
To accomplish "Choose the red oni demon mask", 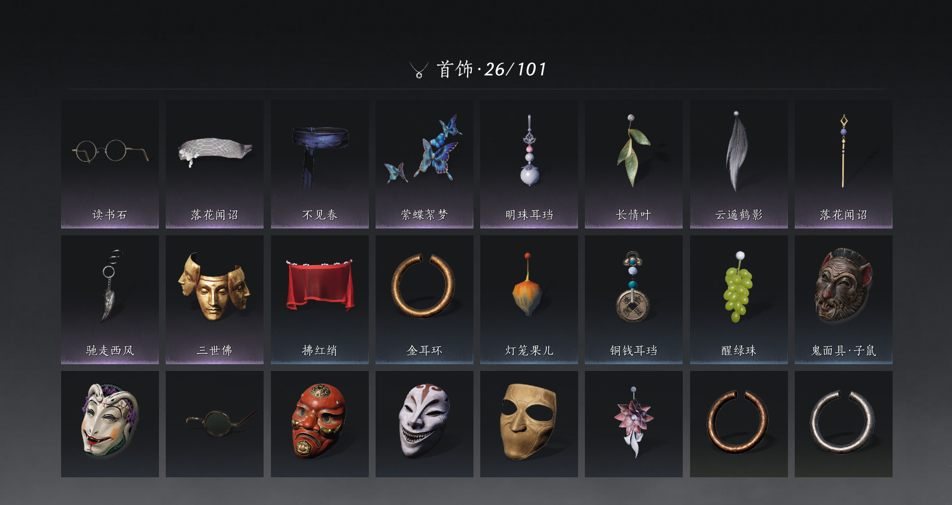I will [320, 424].
